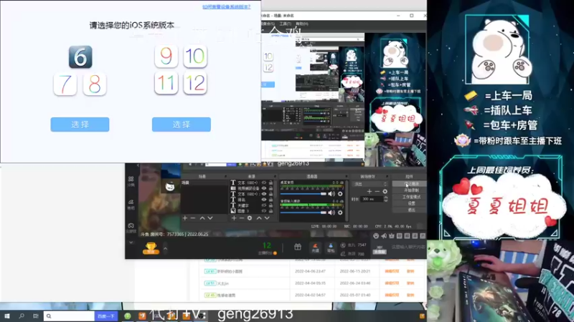This screenshot has width=574, height=322.
Task: Move source up in OBS sources panel
Action: [259, 218]
